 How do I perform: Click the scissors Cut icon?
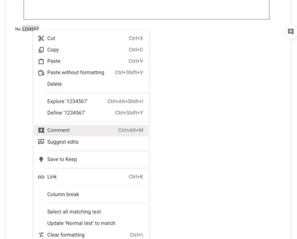point(41,38)
